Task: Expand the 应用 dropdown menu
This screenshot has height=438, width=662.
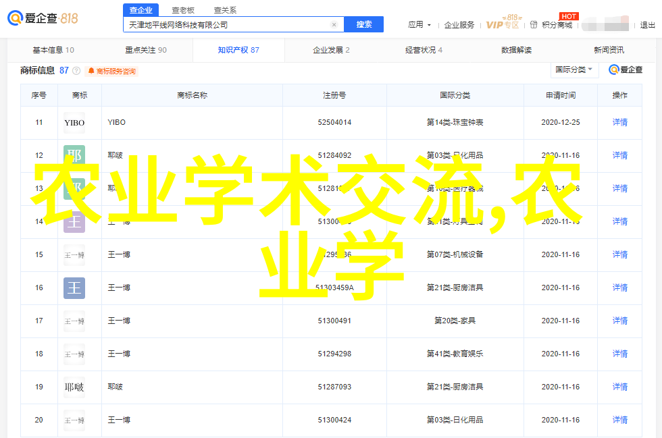Action: point(419,25)
